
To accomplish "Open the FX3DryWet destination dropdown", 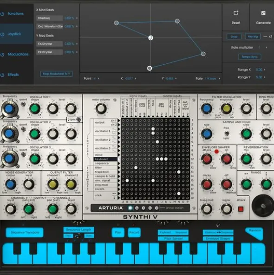I will (50, 52).
